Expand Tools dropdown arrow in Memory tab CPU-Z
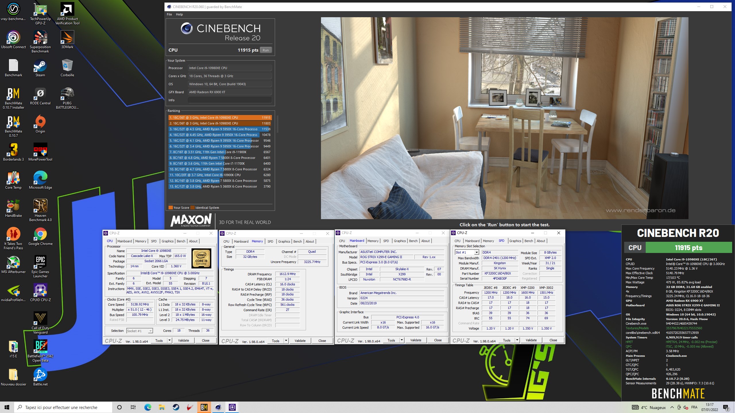The height and width of the screenshot is (413, 735). (286, 341)
